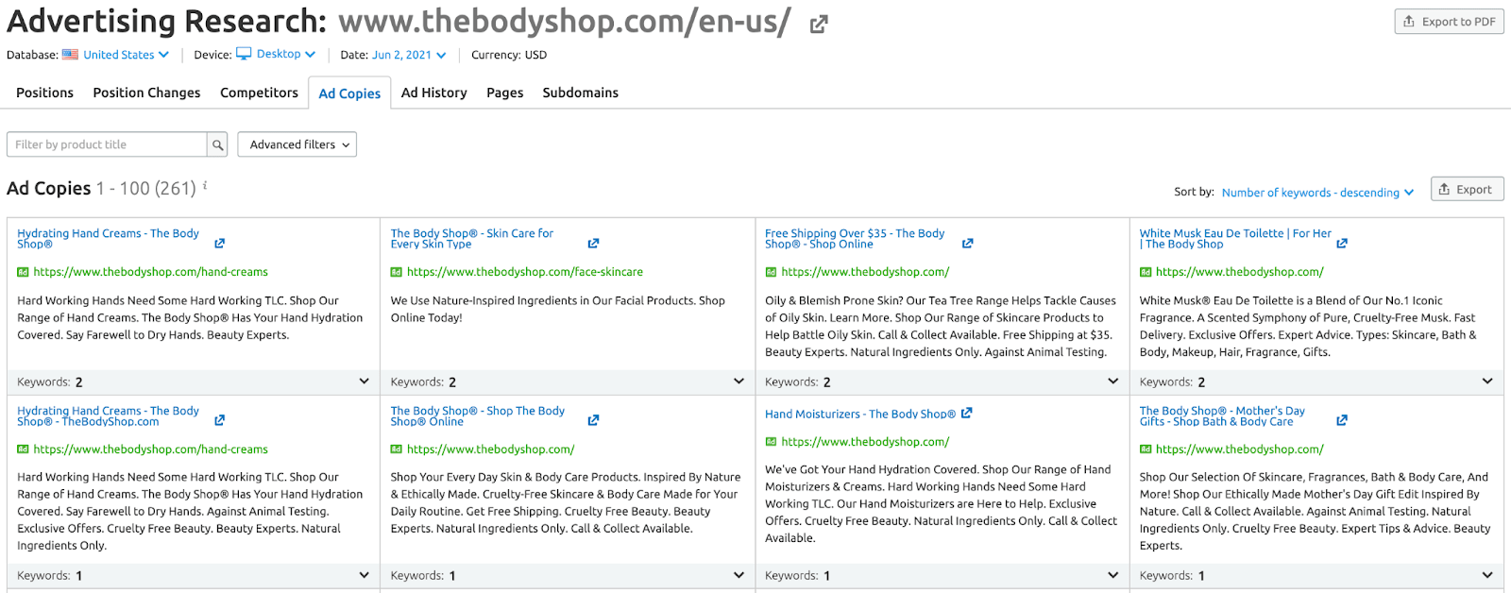Open the Advanced filters dropdown
The width and height of the screenshot is (1511, 593).
click(297, 144)
